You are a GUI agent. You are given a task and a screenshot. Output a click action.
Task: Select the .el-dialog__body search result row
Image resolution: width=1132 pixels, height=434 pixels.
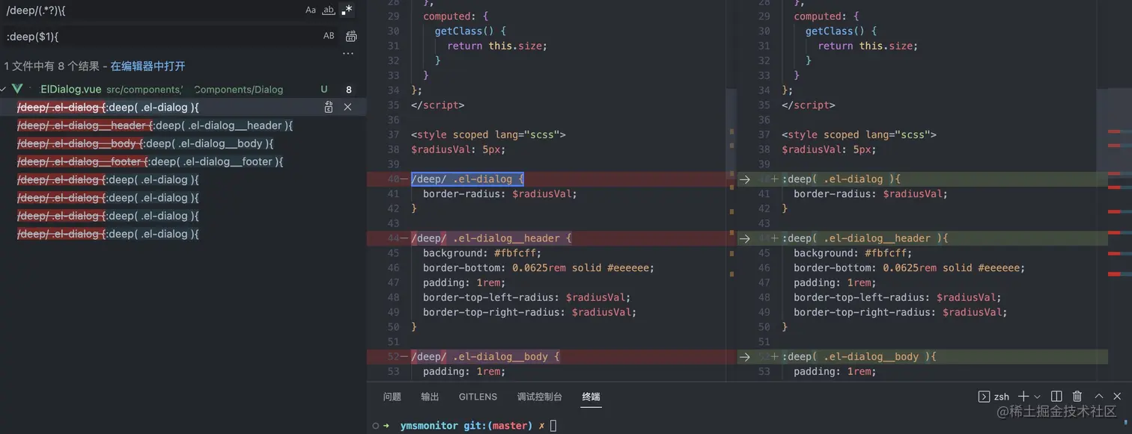pos(183,143)
